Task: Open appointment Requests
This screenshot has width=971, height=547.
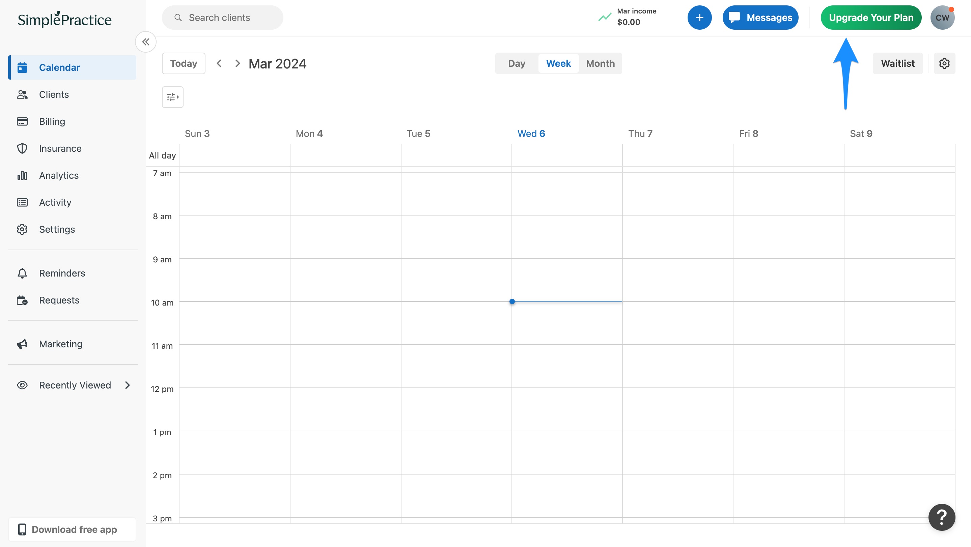Action: pyautogui.click(x=73, y=300)
